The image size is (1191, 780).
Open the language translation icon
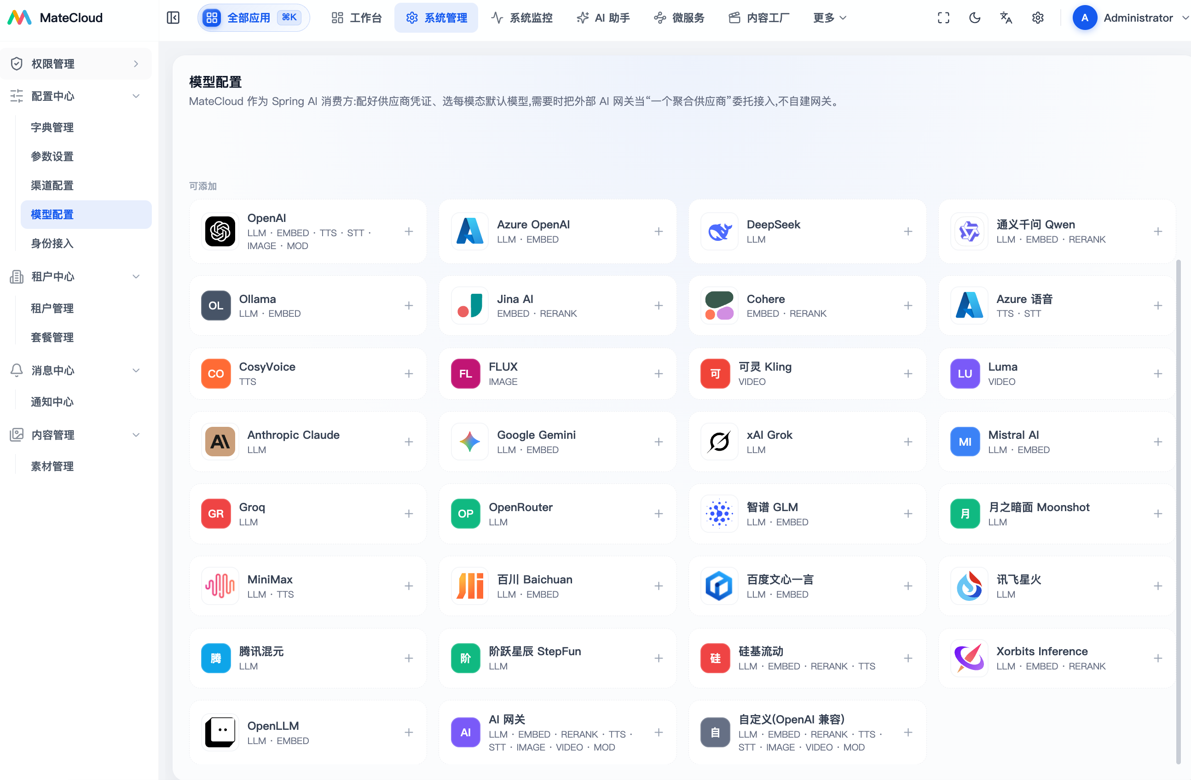1006,18
